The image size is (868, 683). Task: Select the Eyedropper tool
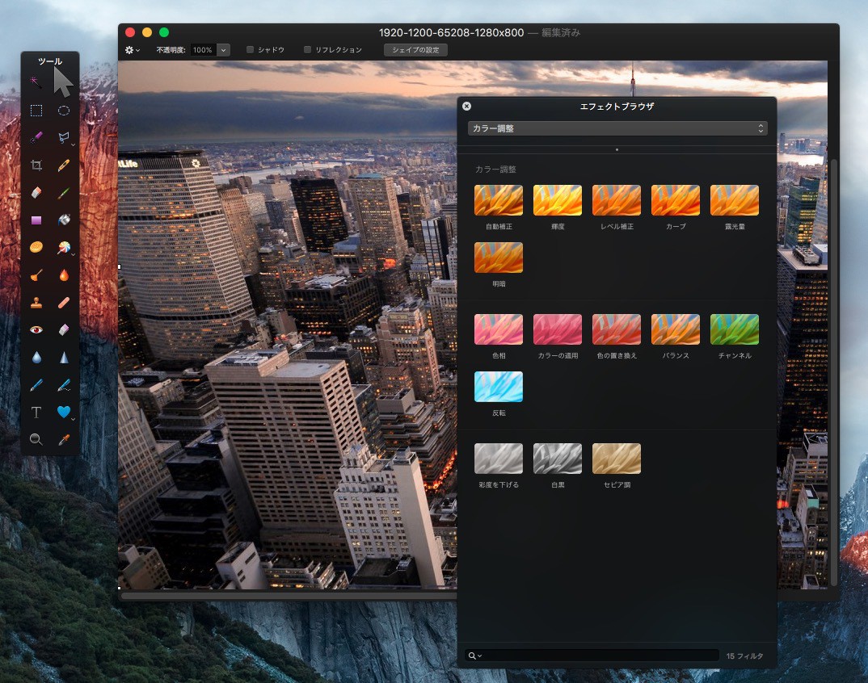coord(64,440)
